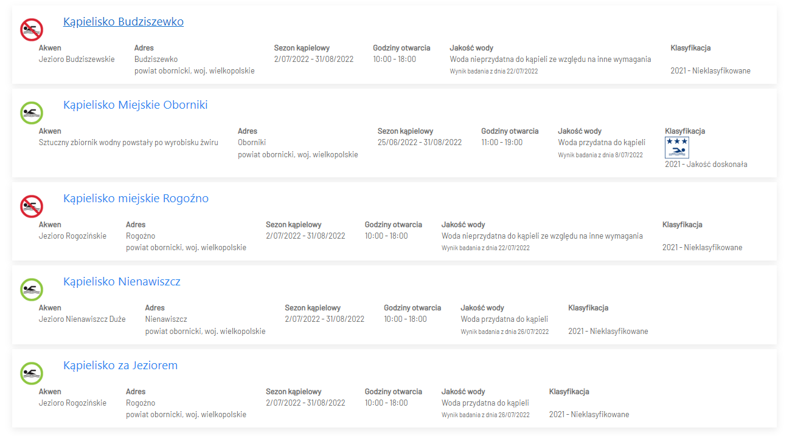
Task: Click the red no-swimming icon for Kąpielisko miejskie Rogoźno
Action: [x=31, y=206]
